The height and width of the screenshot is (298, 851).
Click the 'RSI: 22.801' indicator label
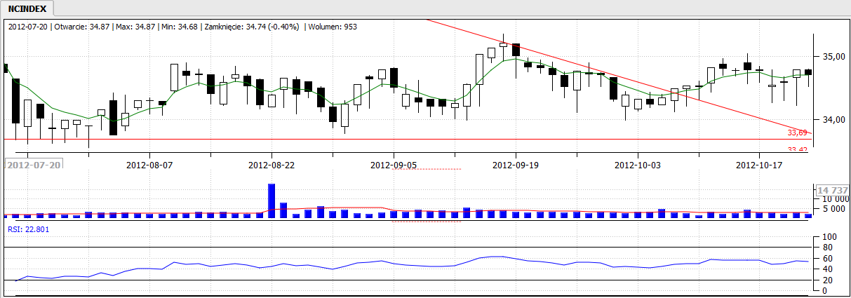pos(29,229)
